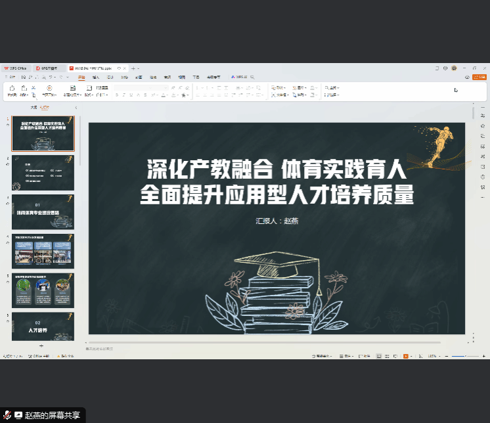Select slide 3 thumbnail in panel
The image size is (490, 423).
coord(43,212)
